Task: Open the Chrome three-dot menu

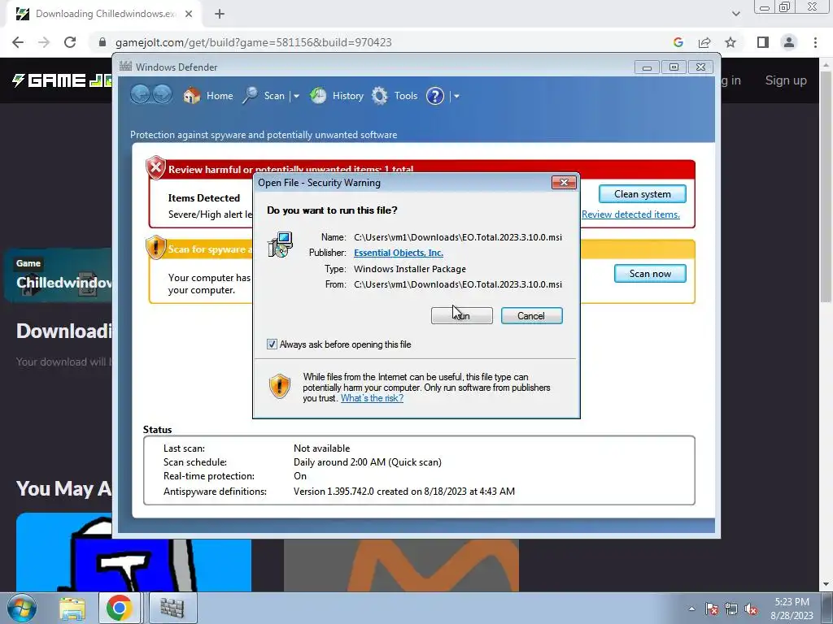Action: (x=815, y=42)
